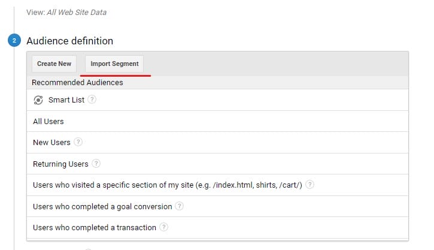The height and width of the screenshot is (250, 434).
Task: Show help for goal conversion audience
Action: click(180, 206)
